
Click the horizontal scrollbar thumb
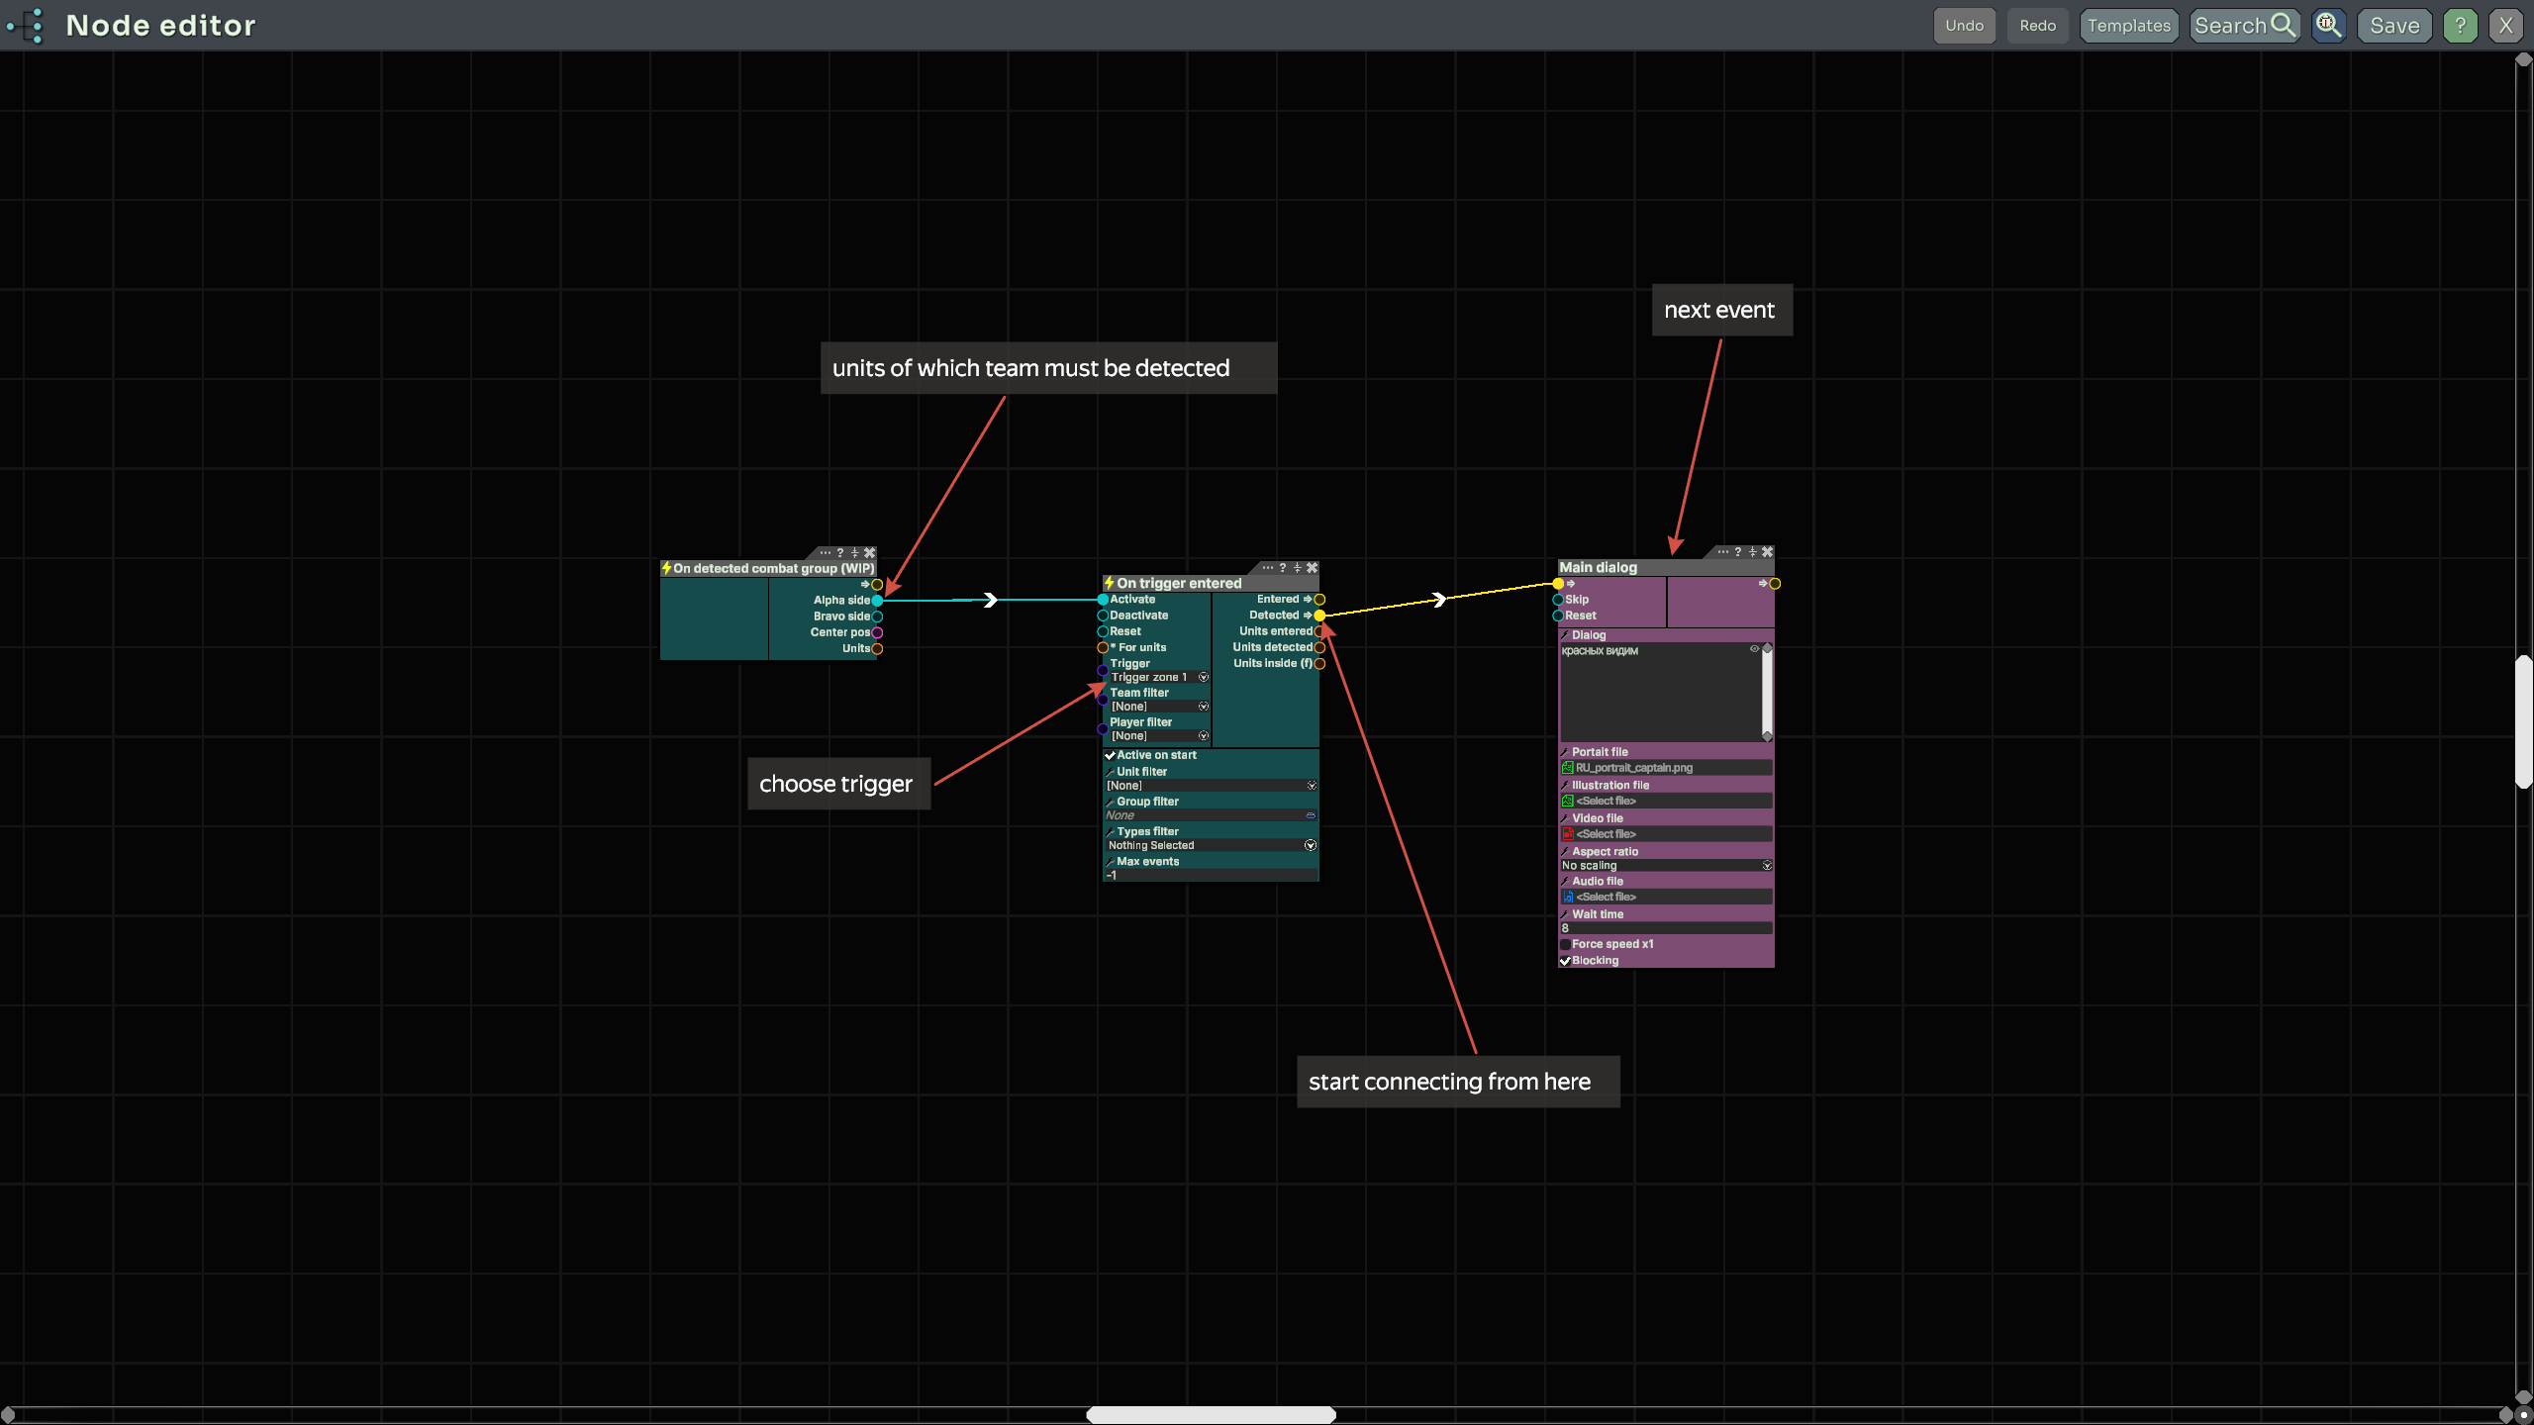coord(1211,1415)
